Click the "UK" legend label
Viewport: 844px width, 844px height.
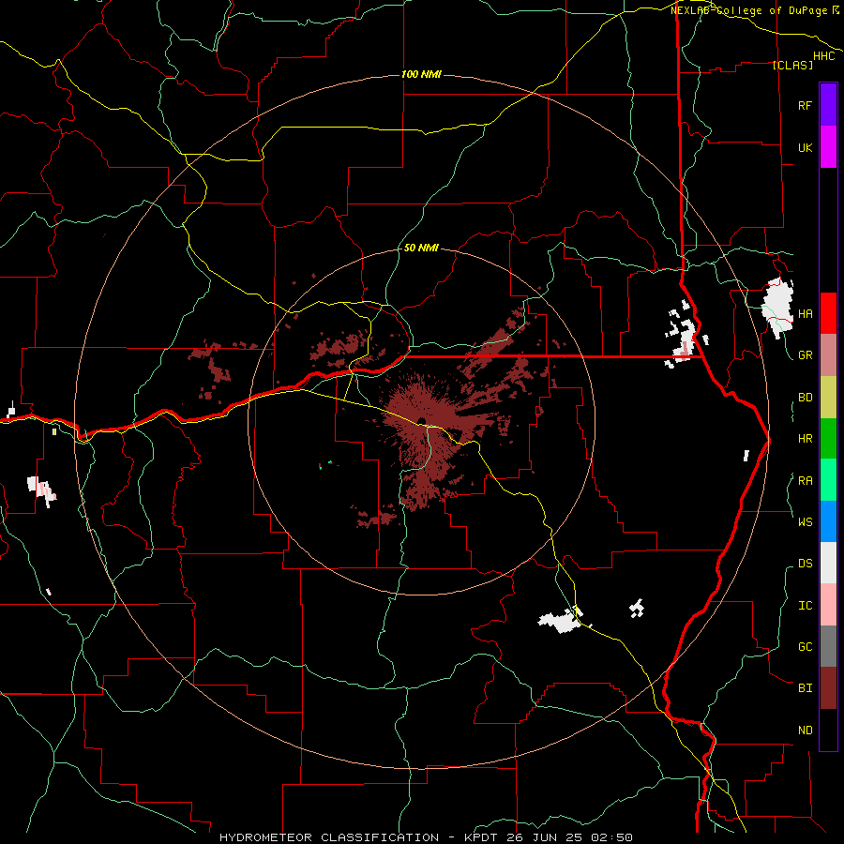pos(805,147)
